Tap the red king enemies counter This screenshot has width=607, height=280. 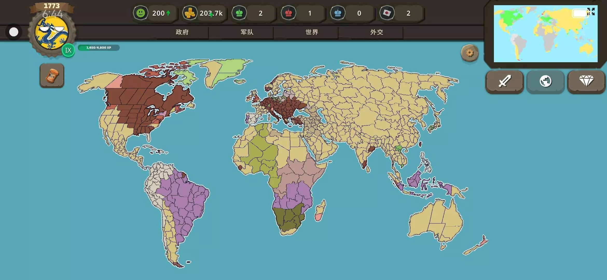288,13
